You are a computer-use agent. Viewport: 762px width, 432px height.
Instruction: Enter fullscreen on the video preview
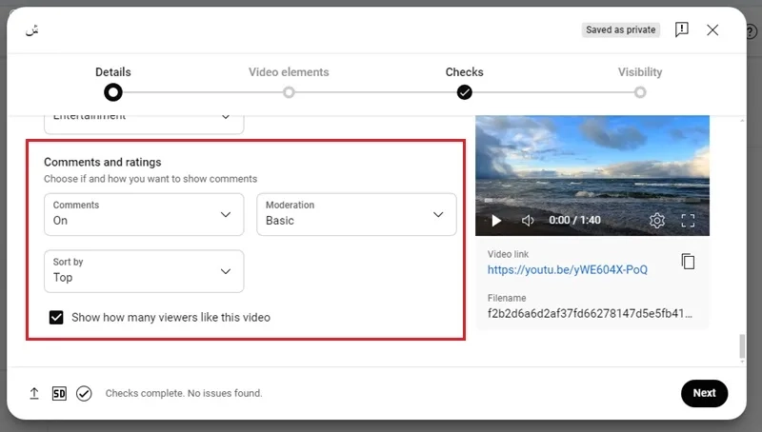(688, 221)
